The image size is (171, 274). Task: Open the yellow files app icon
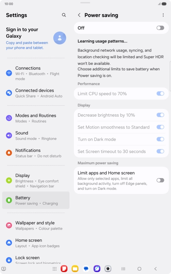click(x=75, y=268)
